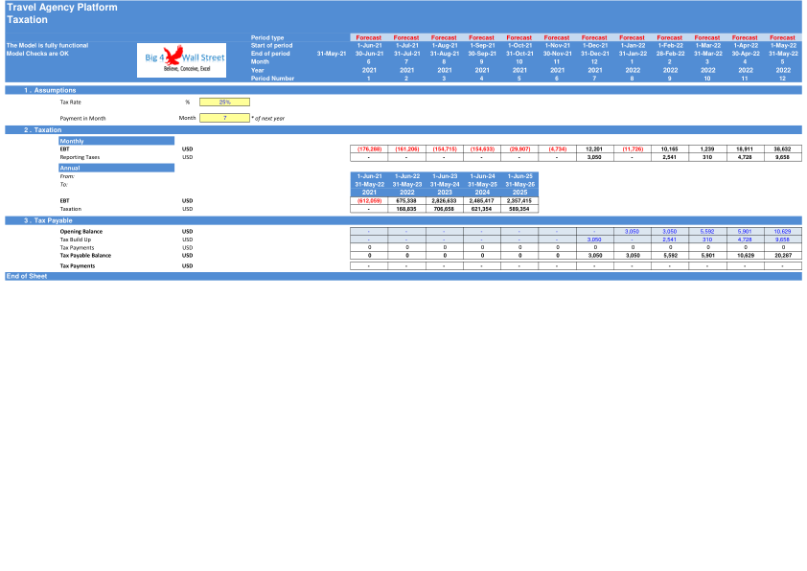Select the Annual subsection label
The height and width of the screenshot is (571, 807).
tap(116, 168)
